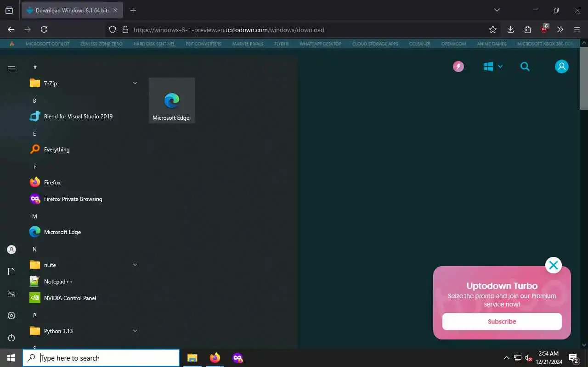The image size is (588, 367).
Task: Bookmark this page with the star icon
Action: pyautogui.click(x=493, y=29)
